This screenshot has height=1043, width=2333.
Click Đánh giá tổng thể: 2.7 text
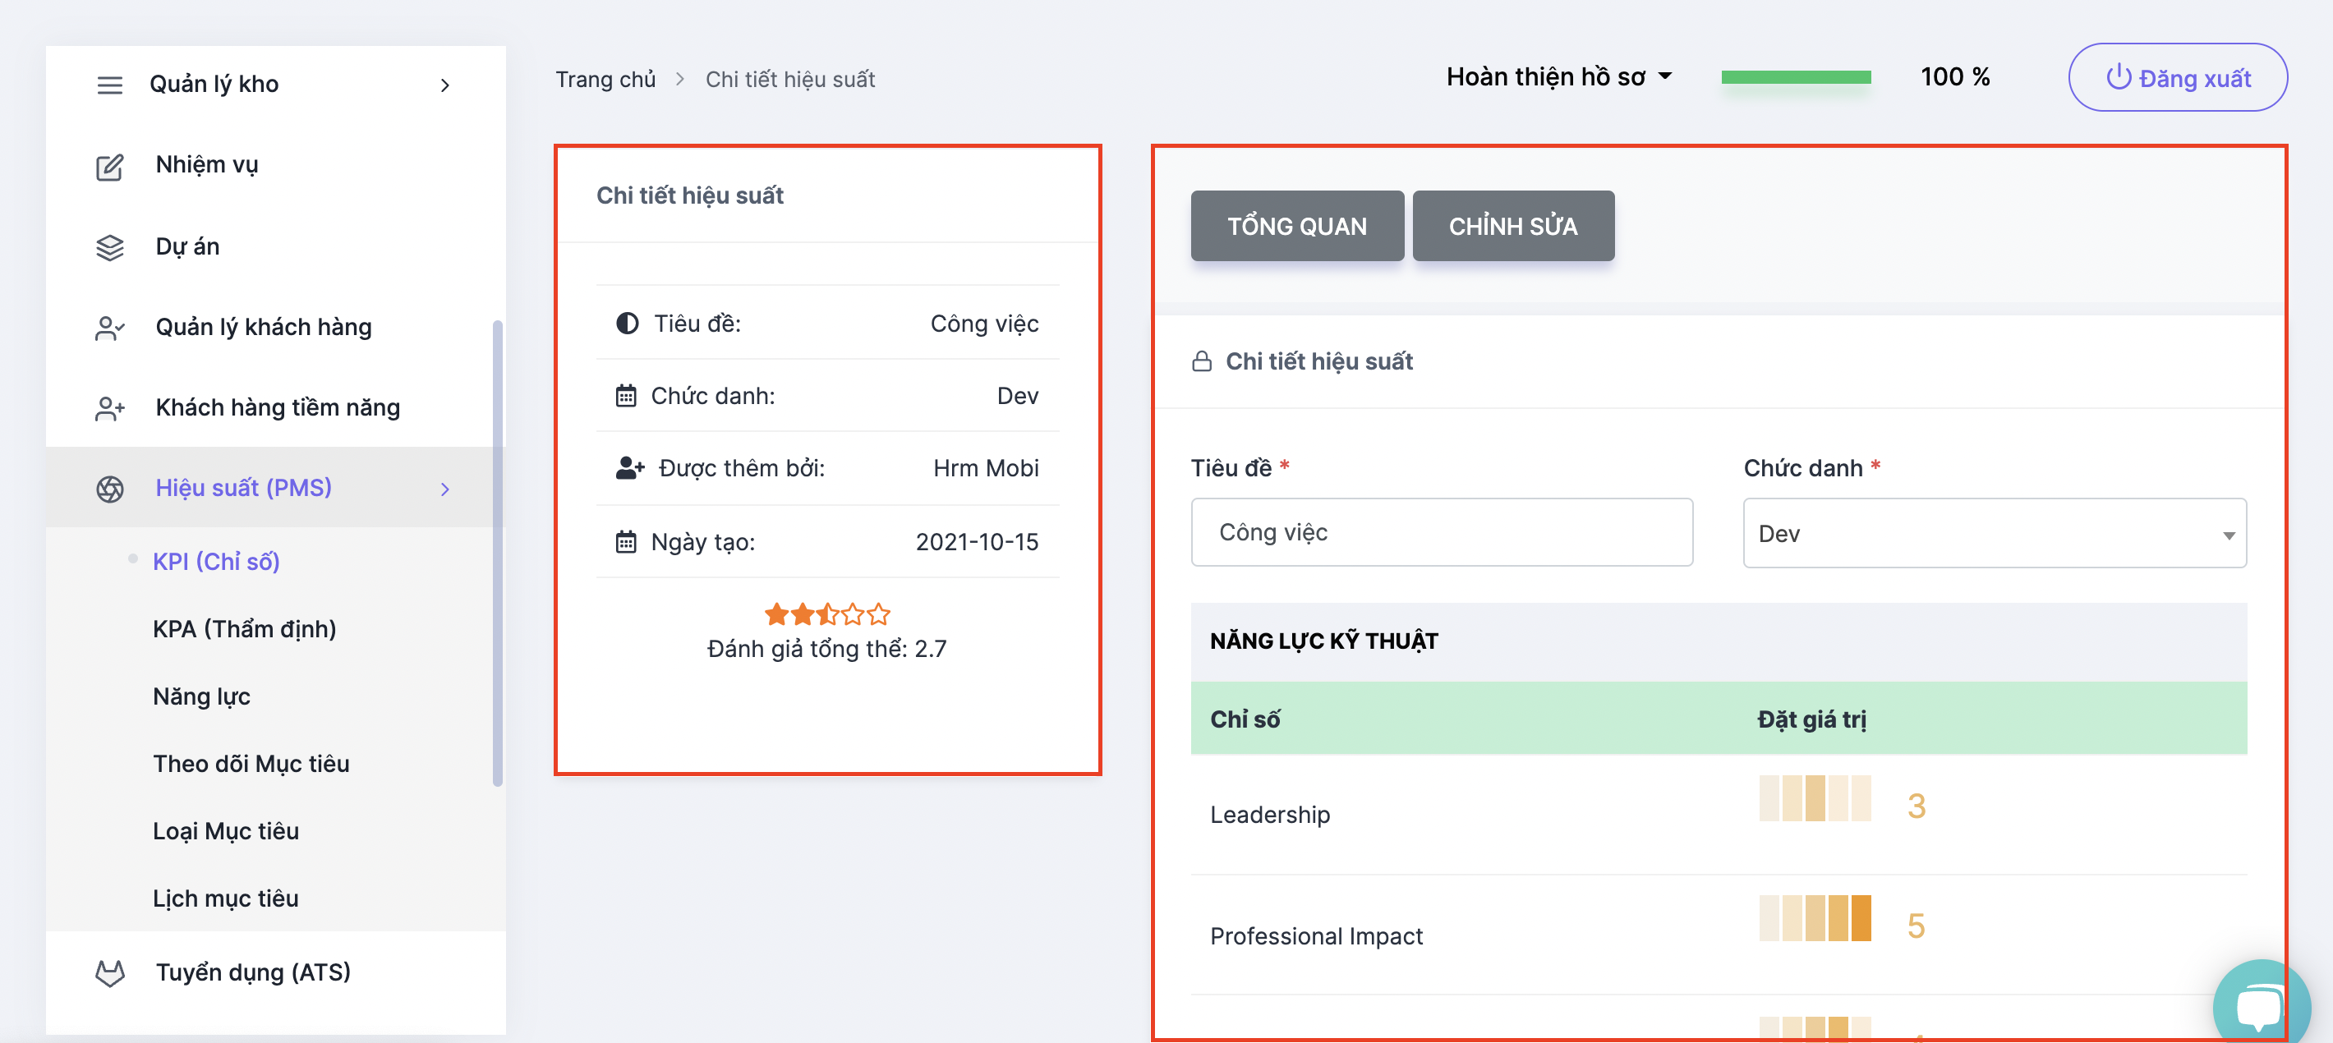point(827,649)
